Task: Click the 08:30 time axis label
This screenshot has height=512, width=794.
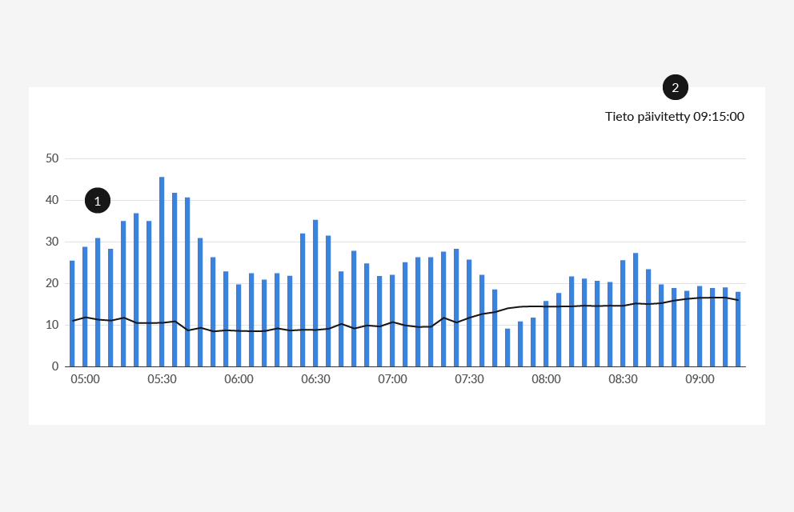Action: [623, 379]
